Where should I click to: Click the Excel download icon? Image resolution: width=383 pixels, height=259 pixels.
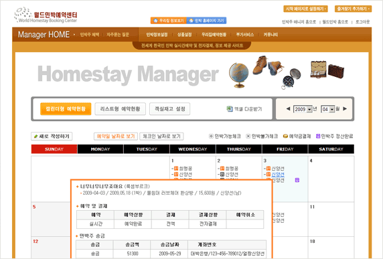click(230, 109)
